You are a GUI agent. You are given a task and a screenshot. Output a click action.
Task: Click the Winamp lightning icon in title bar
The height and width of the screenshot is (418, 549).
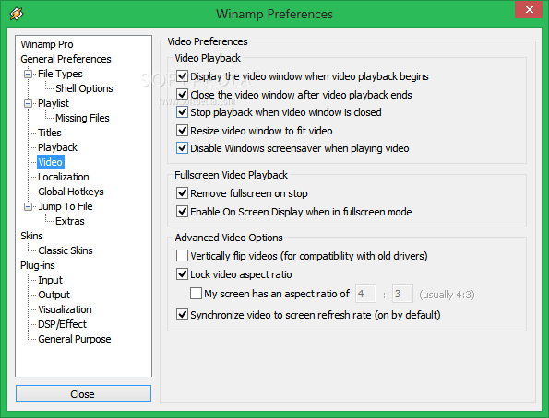tap(16, 14)
